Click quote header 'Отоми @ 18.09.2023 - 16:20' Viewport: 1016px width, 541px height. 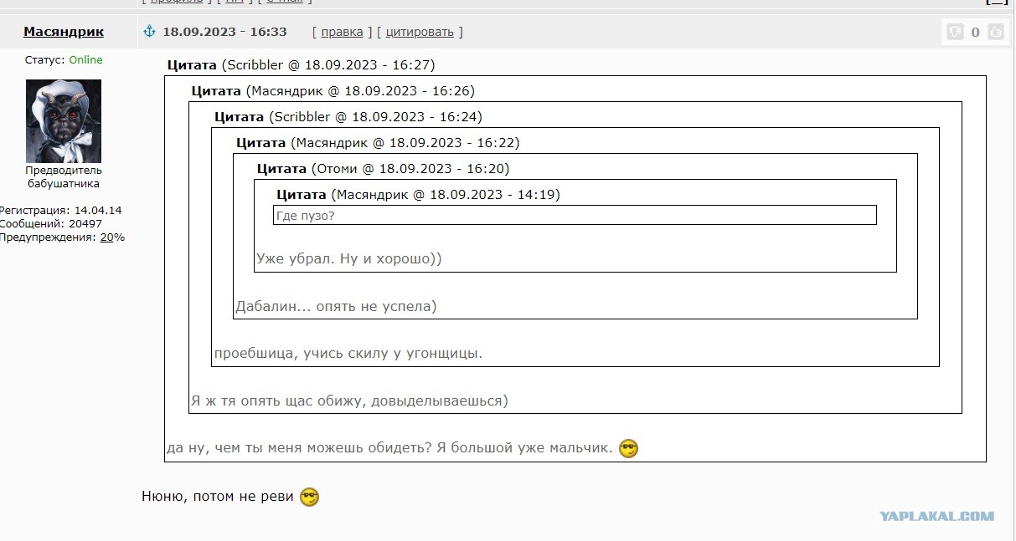click(x=410, y=169)
